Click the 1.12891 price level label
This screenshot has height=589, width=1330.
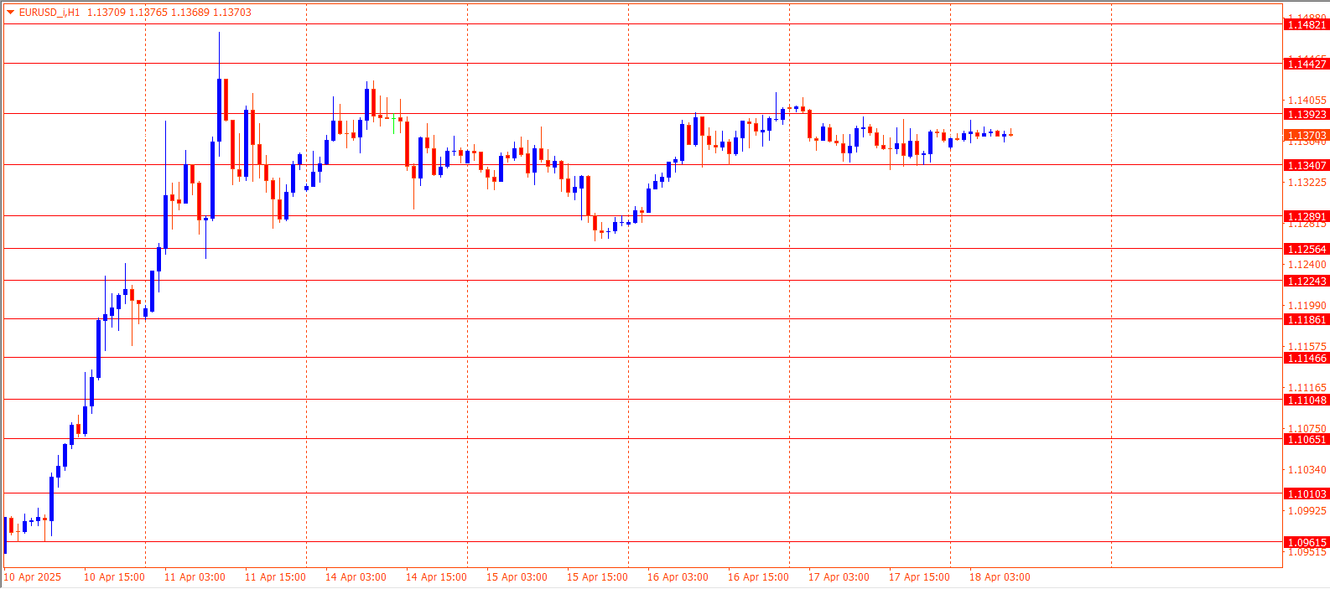1307,217
